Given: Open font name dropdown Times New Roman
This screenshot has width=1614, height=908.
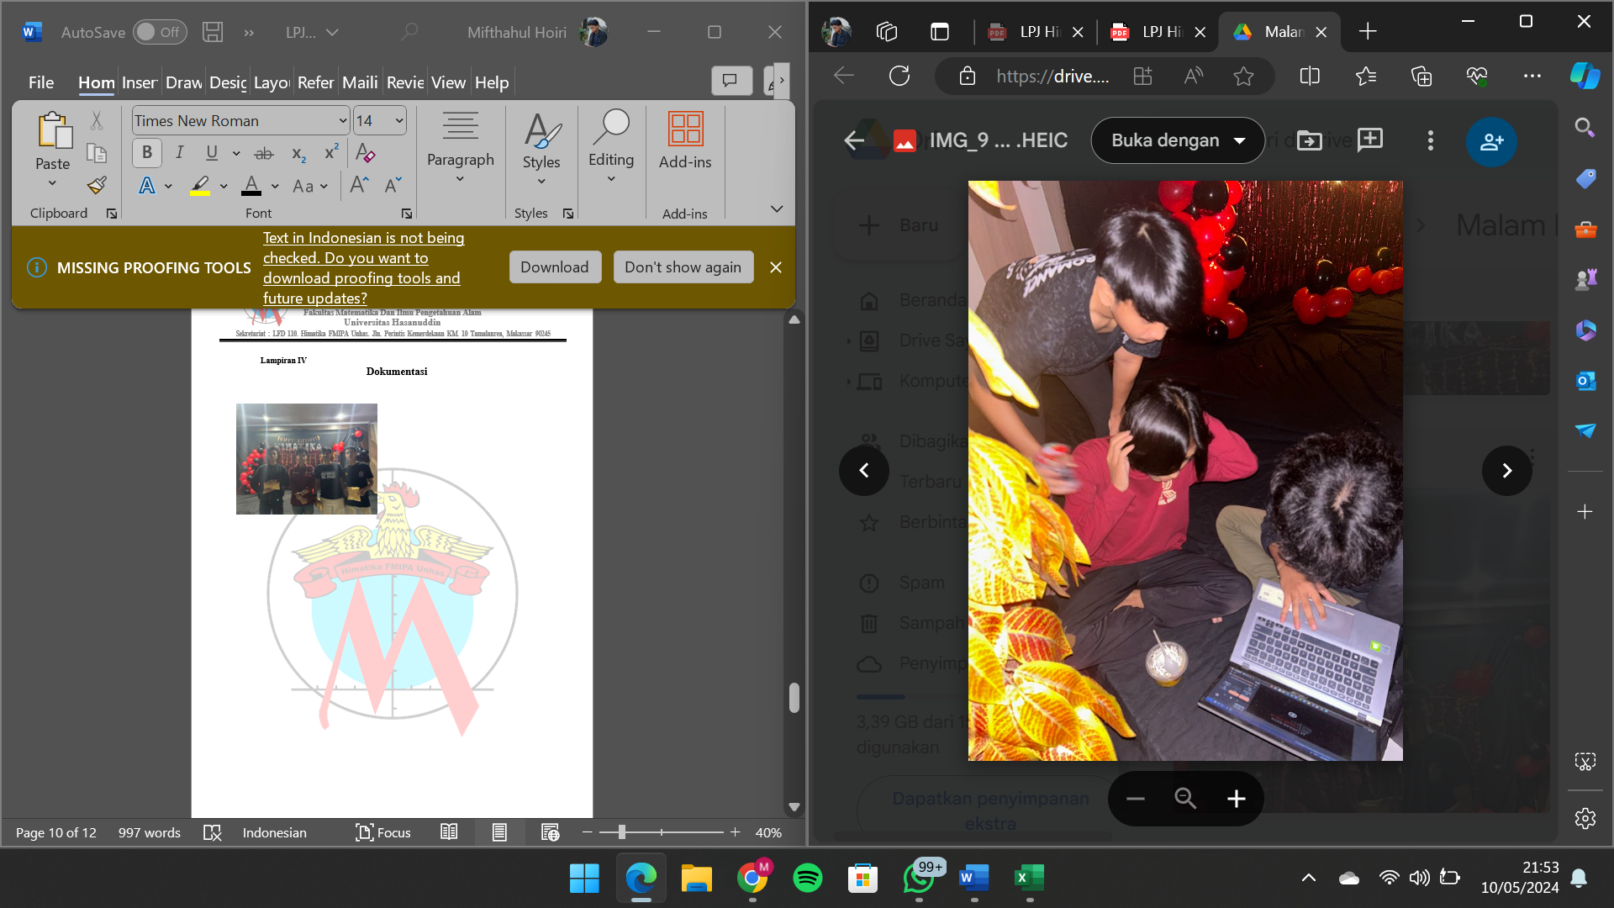Looking at the screenshot, I should (x=342, y=121).
